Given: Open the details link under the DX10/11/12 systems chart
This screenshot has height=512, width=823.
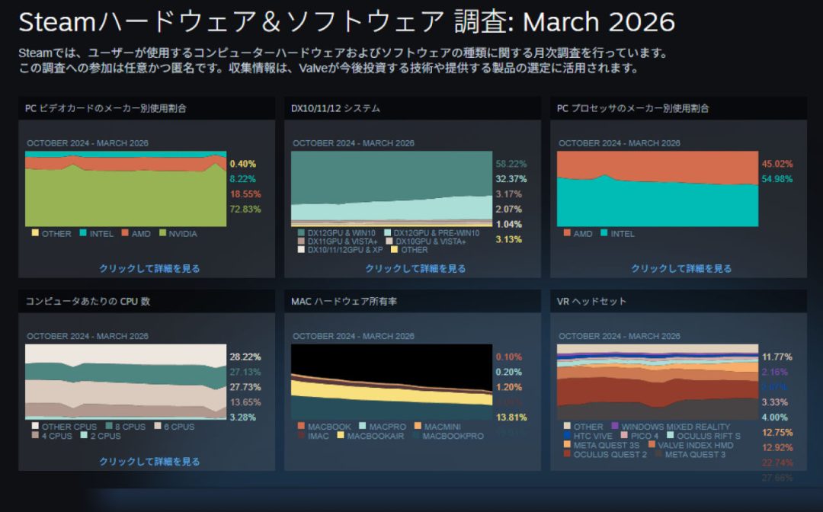Looking at the screenshot, I should tap(415, 268).
